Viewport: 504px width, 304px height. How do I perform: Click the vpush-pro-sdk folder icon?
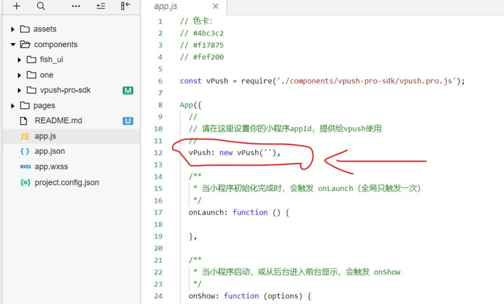click(x=31, y=90)
